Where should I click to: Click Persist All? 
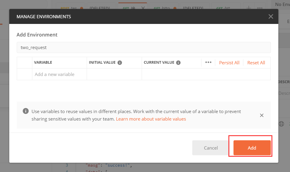tap(229, 63)
